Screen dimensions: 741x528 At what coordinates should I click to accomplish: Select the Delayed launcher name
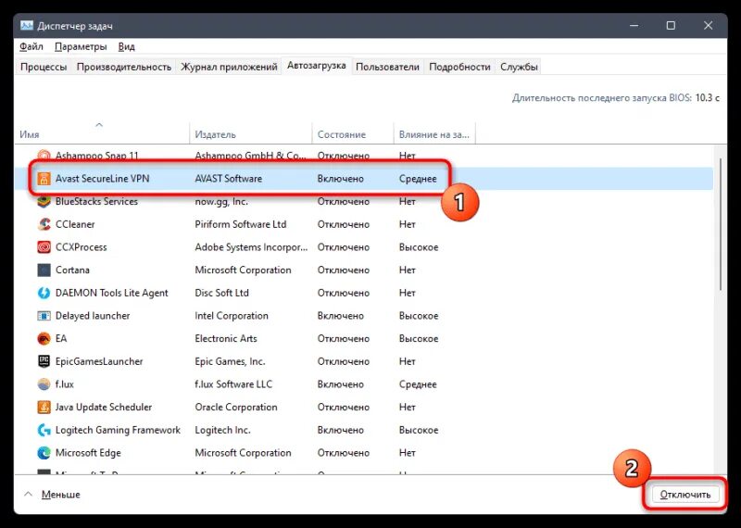click(x=93, y=316)
